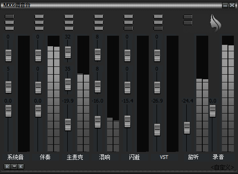This screenshot has height=174, width=238.
Task: Toggle the lower button above 监听 channel
Action: 188,23
